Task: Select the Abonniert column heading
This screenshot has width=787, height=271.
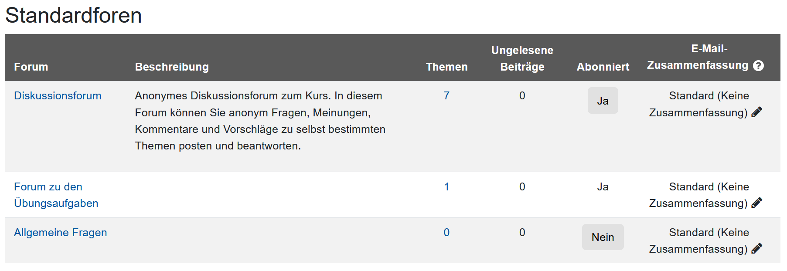Action: tap(603, 67)
